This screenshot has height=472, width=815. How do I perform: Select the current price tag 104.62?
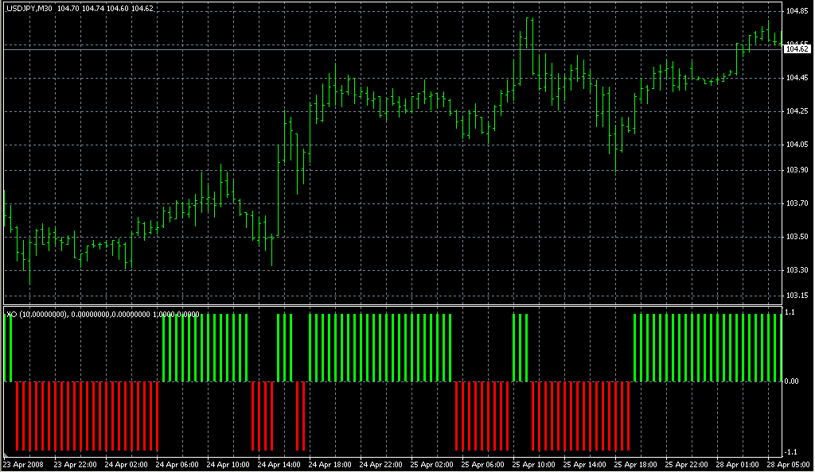797,48
